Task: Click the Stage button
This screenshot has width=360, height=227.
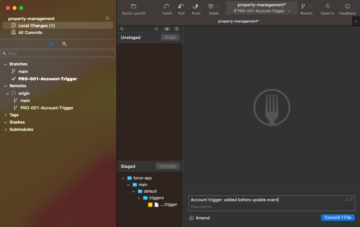Action: tap(170, 37)
